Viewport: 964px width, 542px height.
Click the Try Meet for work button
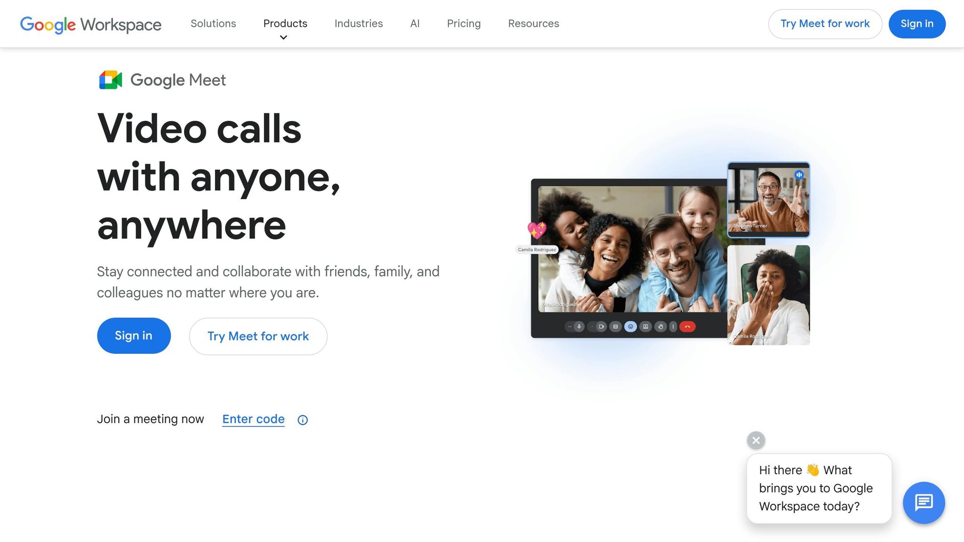pos(258,336)
